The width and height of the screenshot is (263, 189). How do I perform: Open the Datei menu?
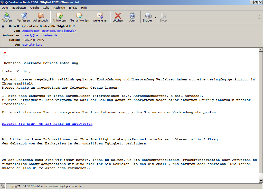[x=5, y=8]
